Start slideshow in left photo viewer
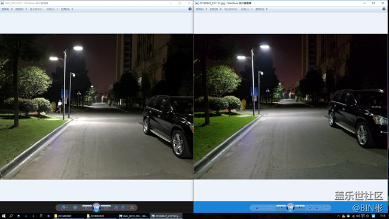This screenshot has height=219, width=389. point(96,208)
